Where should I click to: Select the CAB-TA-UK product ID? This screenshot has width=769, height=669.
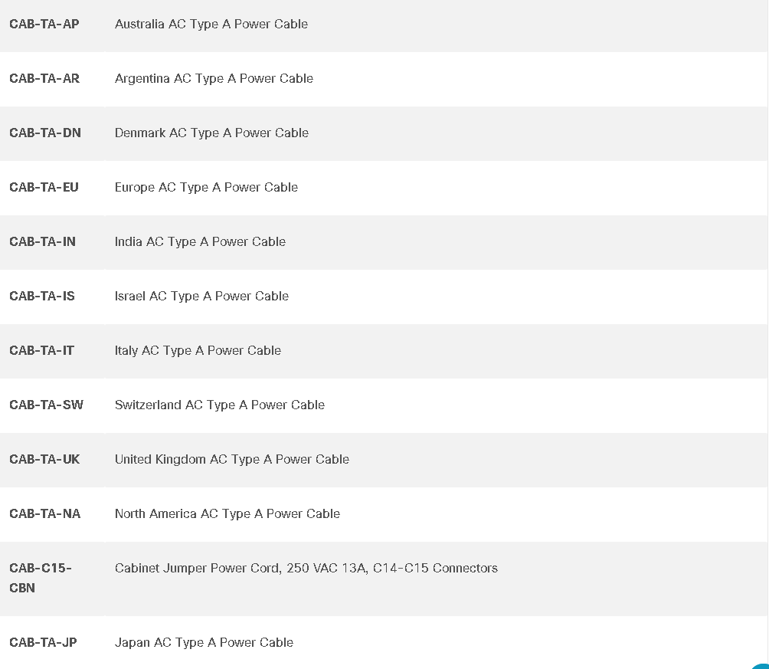coord(44,460)
